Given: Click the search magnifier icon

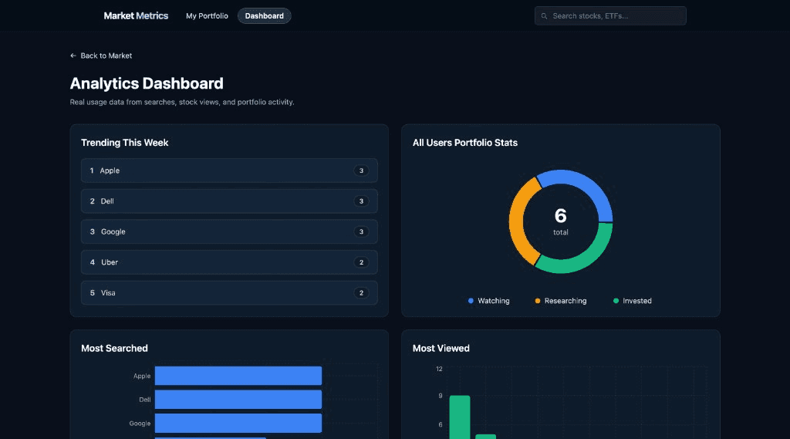Looking at the screenshot, I should pos(544,16).
